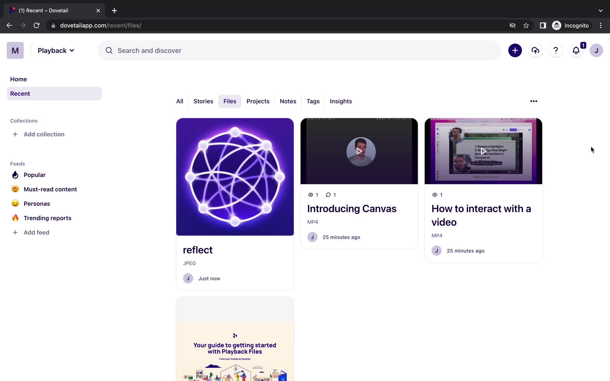This screenshot has height=381, width=610.
Task: Open the help and support icon
Action: (556, 50)
